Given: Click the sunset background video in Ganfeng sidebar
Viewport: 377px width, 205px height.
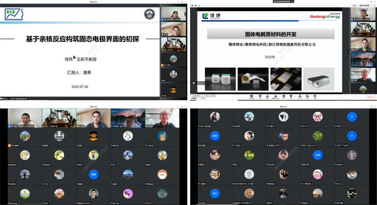Looking at the screenshot, I should click(363, 59).
